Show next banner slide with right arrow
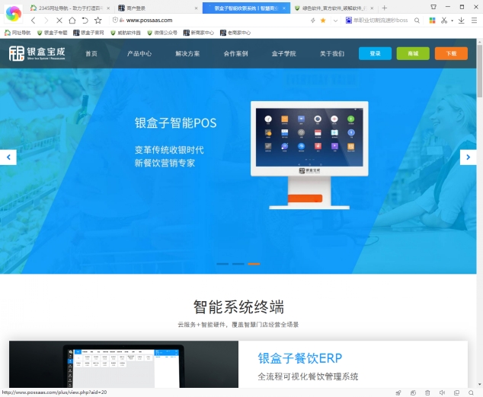Screen dimensions: 483x397 tap(469, 157)
